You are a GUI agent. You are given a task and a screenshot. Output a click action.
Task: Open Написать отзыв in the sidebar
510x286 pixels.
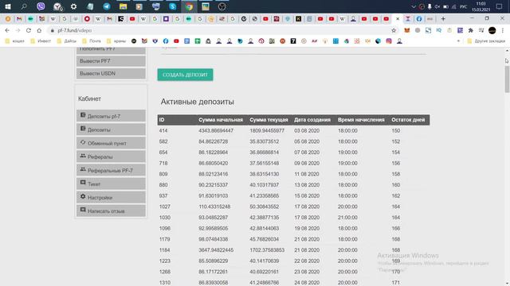tap(111, 211)
